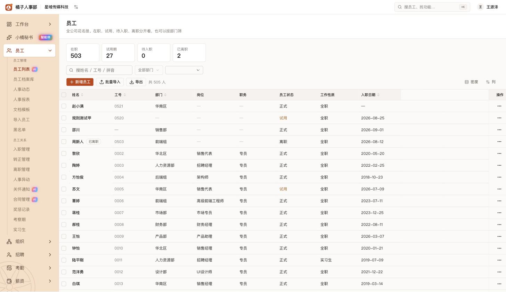Open row actions for 方怡俊

tap(499, 177)
